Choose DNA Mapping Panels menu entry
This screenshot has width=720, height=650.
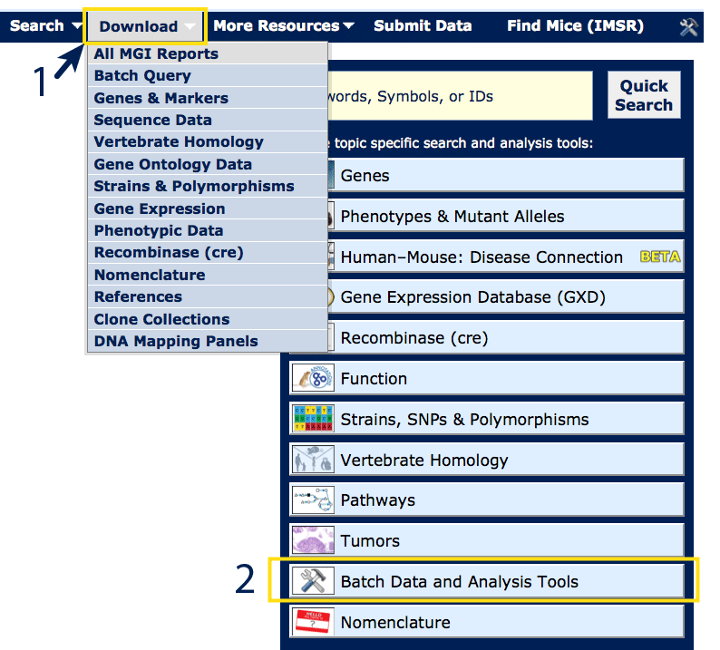coord(208,341)
